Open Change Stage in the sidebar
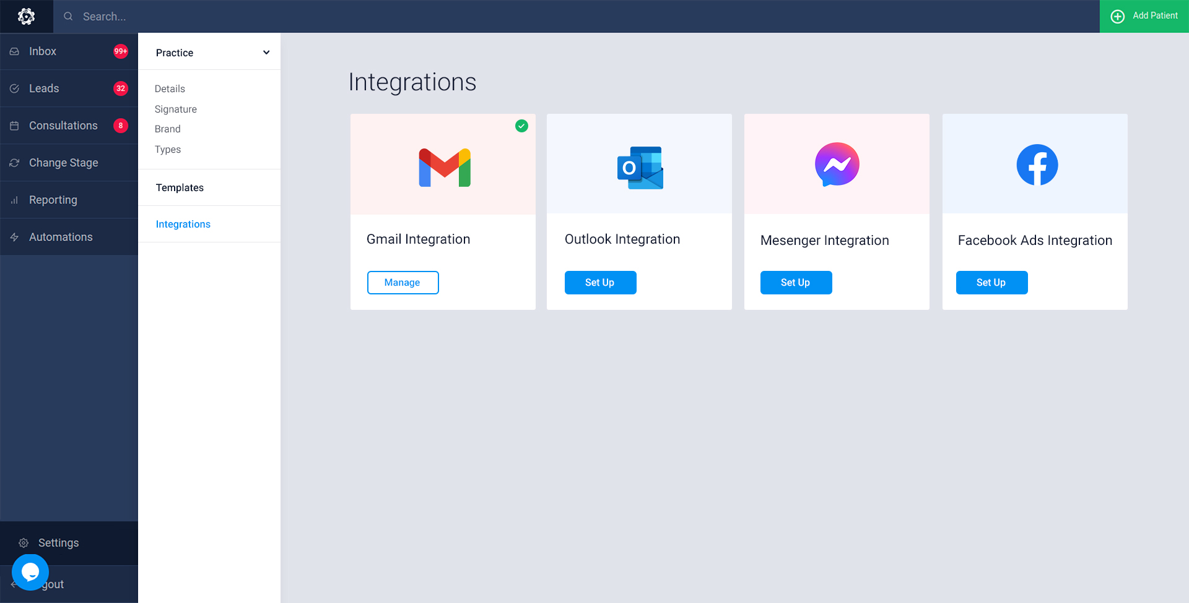 pos(69,163)
